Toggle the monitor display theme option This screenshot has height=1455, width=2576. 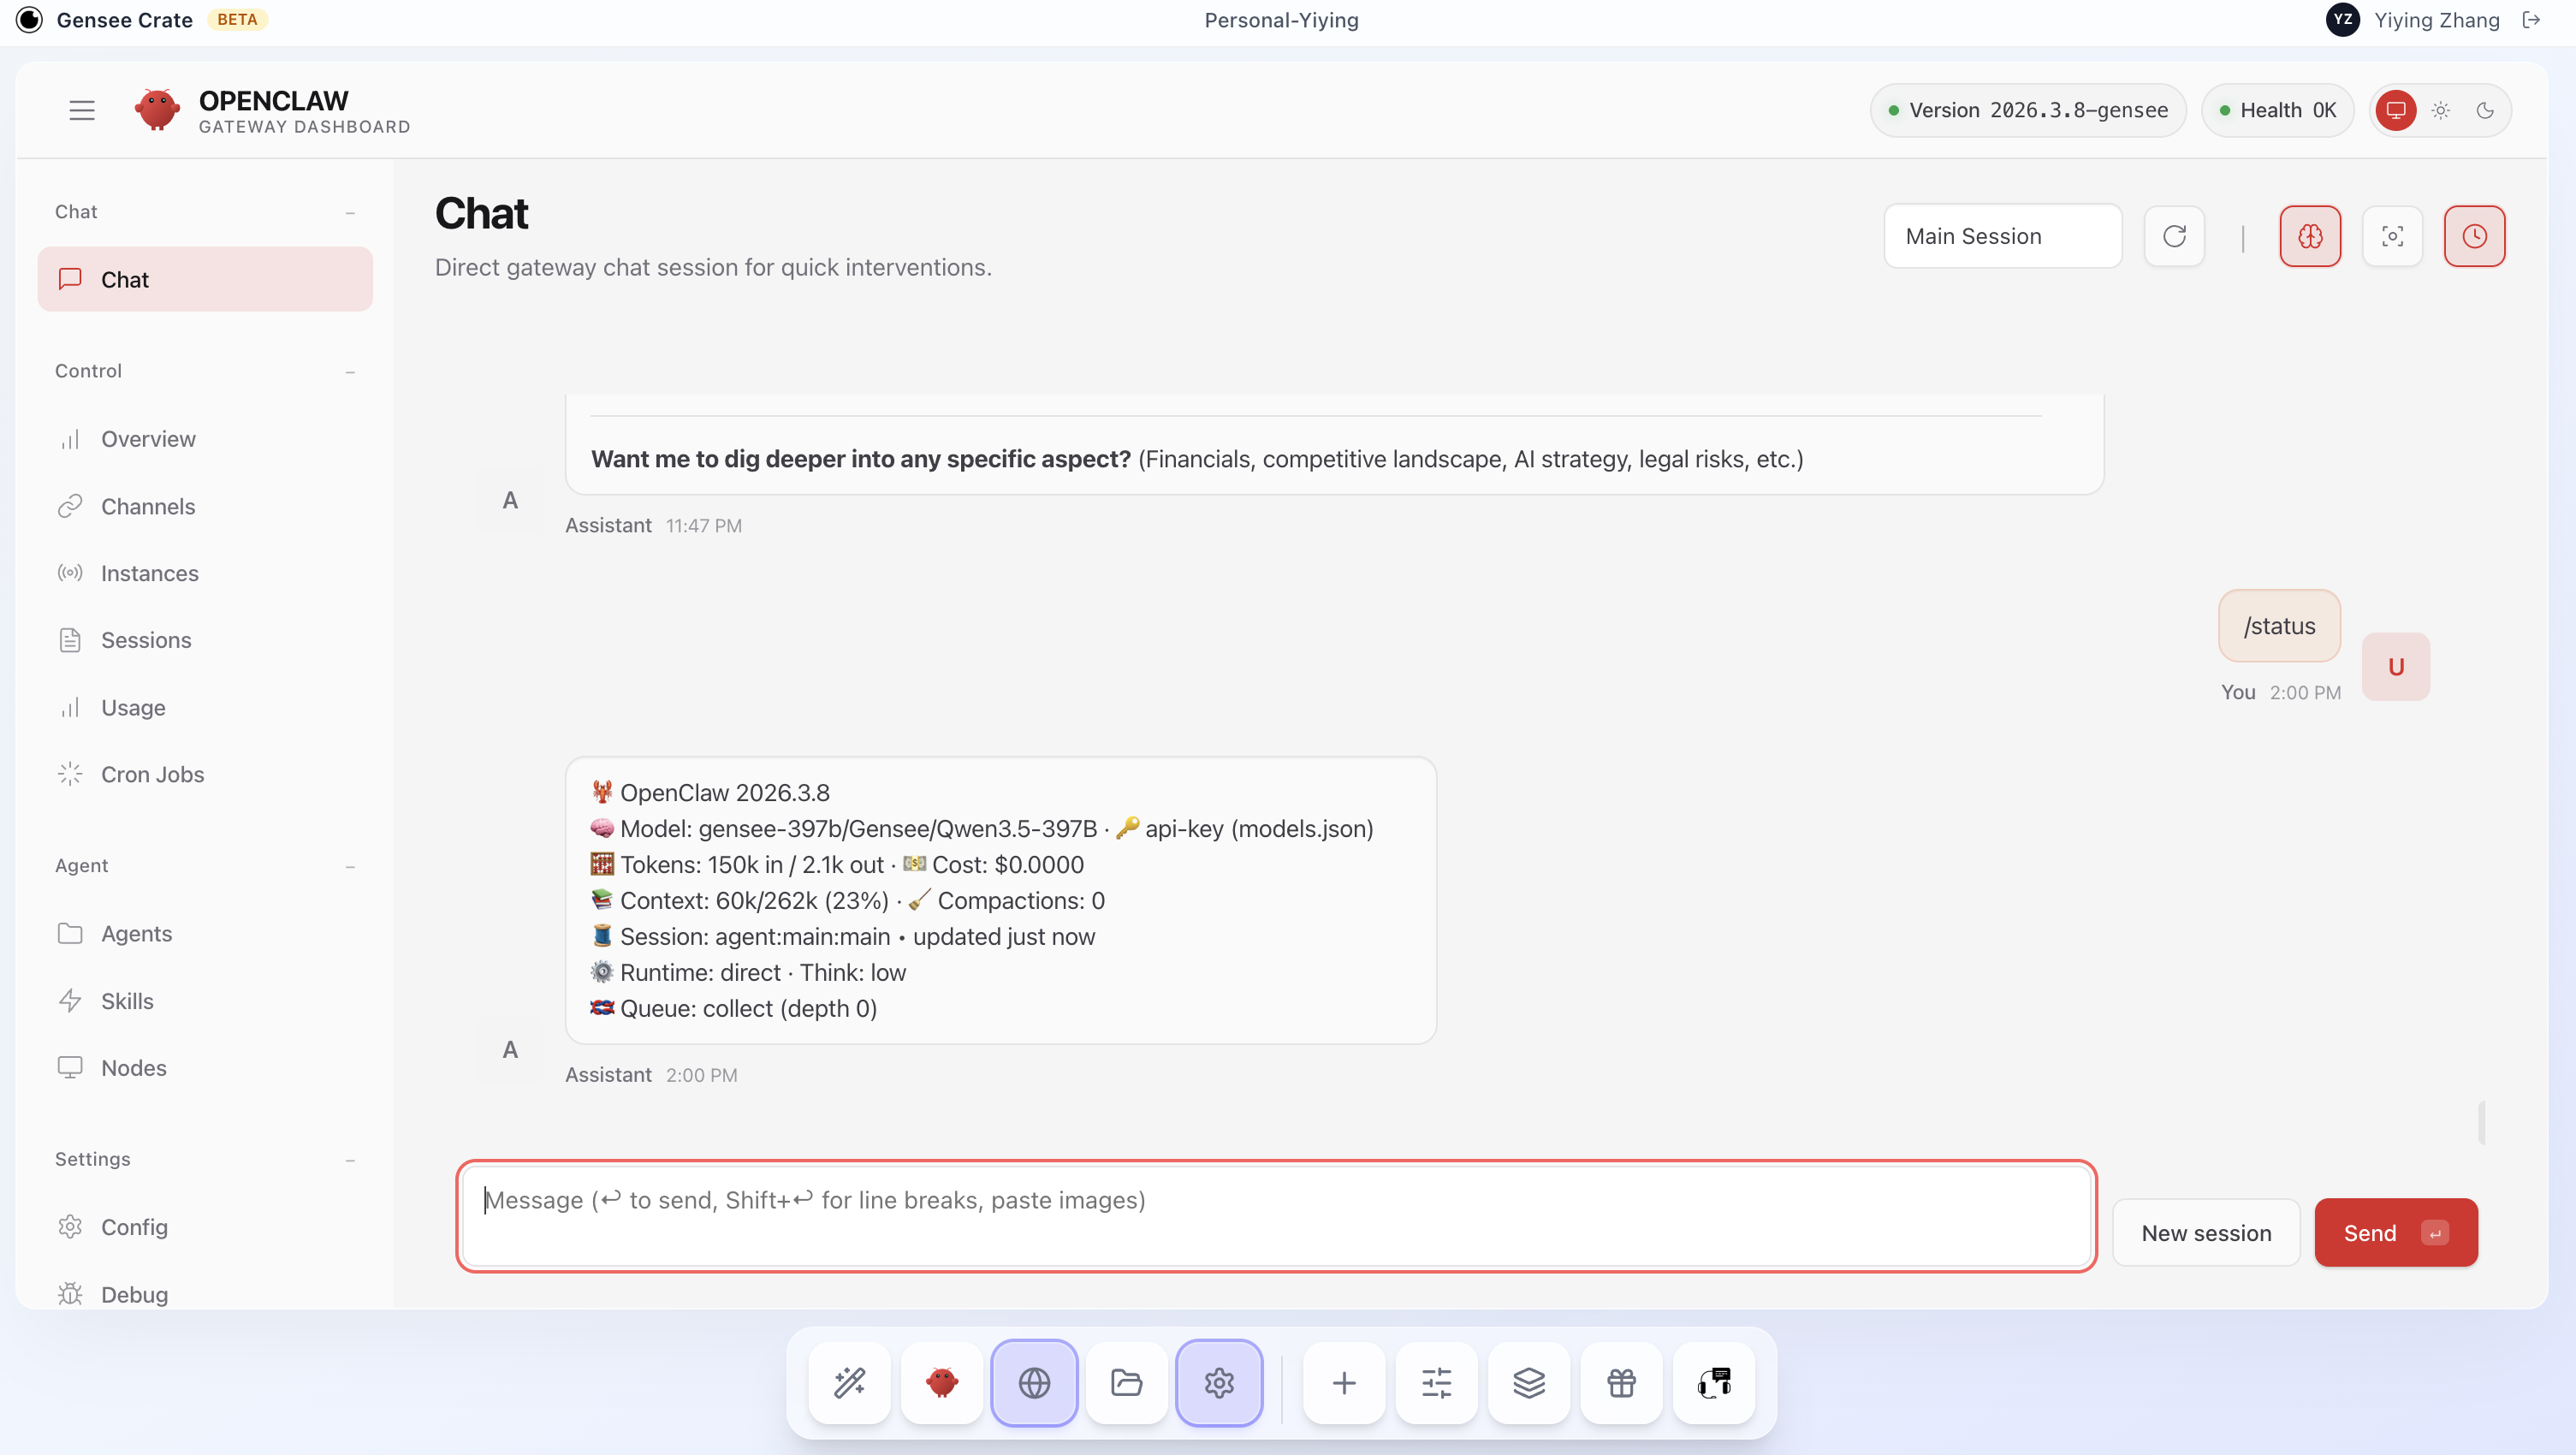pyautogui.click(x=2396, y=110)
